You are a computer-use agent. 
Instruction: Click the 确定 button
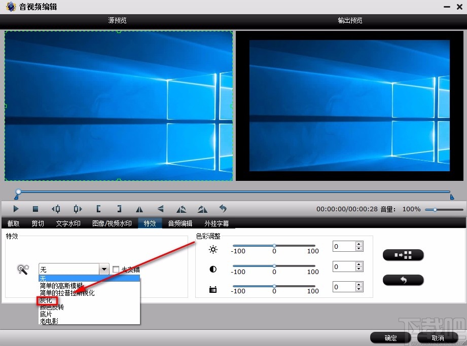point(390,338)
